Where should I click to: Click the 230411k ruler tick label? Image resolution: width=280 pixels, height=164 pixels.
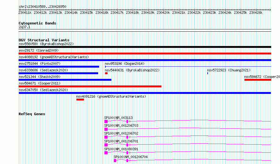(x=25, y=13)
